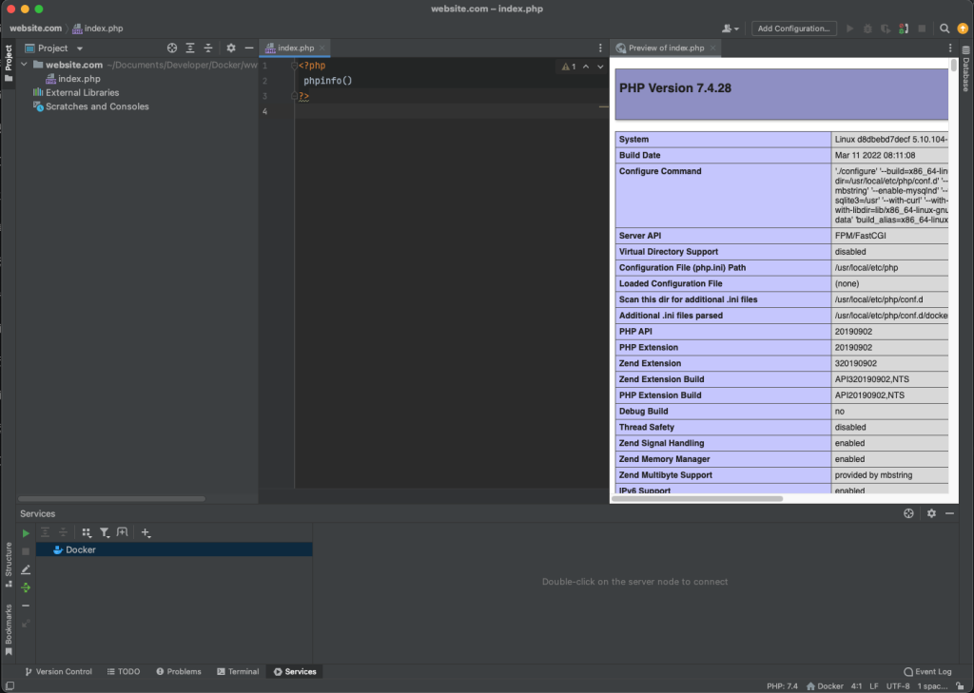Open editor tab options three-dot menu

click(600, 48)
